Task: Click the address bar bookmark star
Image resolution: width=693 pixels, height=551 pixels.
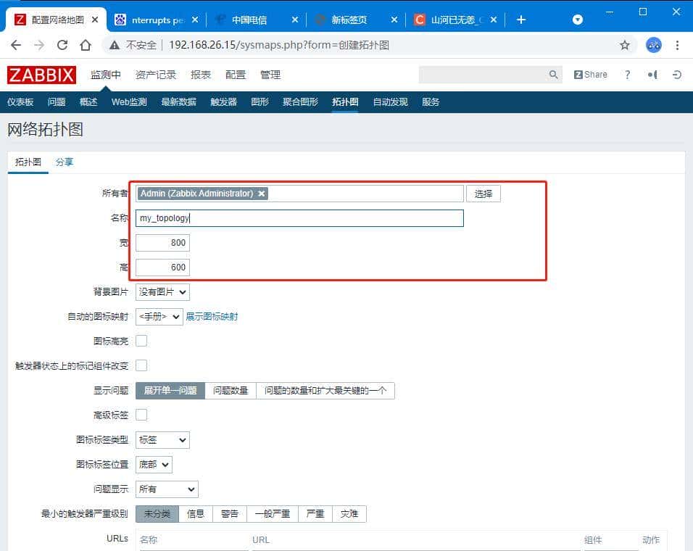Action: [625, 45]
